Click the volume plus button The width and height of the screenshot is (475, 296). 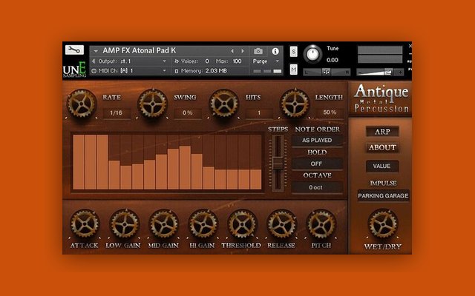(401, 73)
